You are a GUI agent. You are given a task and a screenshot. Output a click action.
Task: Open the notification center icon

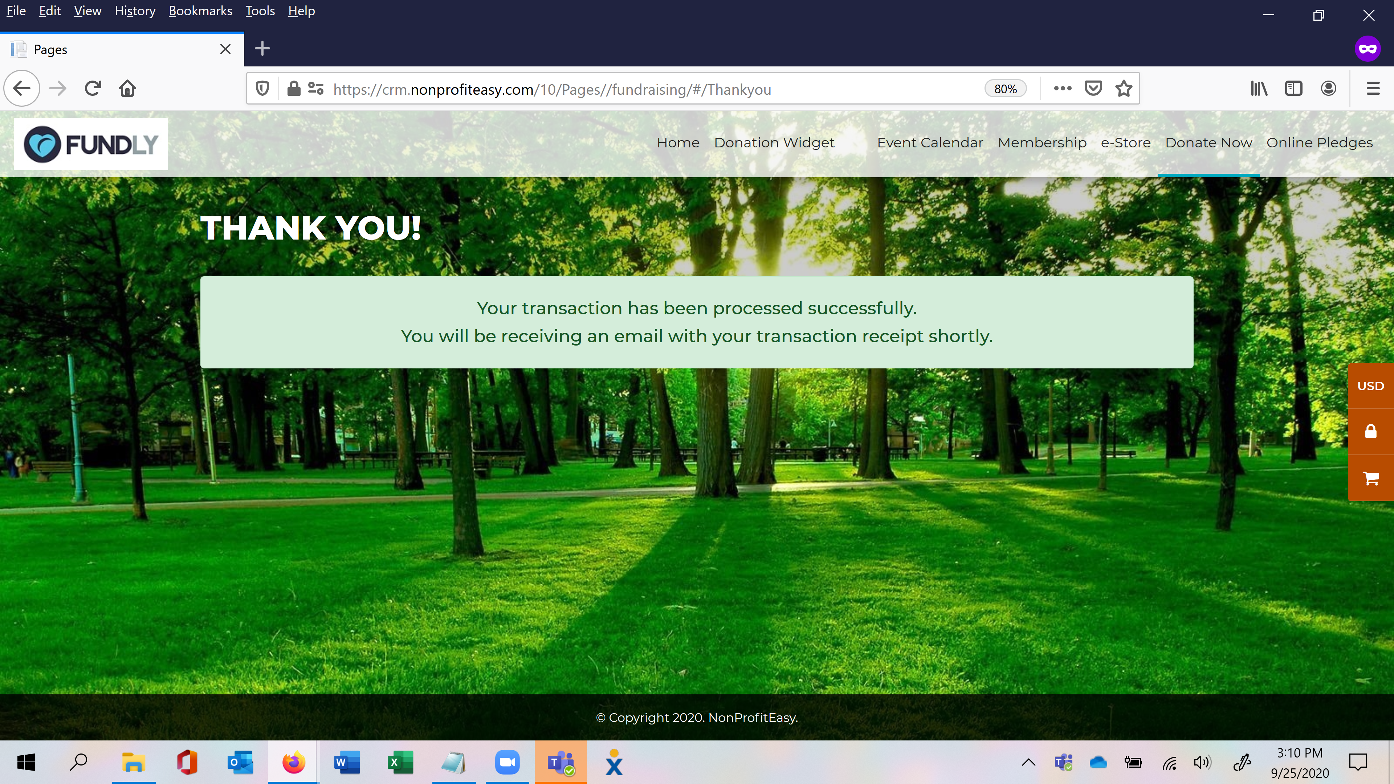1358,762
